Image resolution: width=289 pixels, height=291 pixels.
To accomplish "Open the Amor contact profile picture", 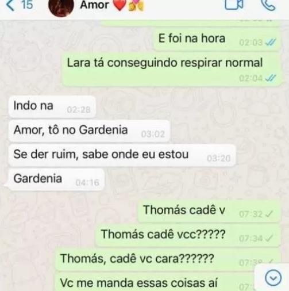I will coord(61,7).
